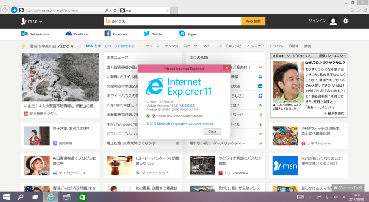369x202 pixels.
Task: Click the location pin beside 22°C
Action: 72,46
